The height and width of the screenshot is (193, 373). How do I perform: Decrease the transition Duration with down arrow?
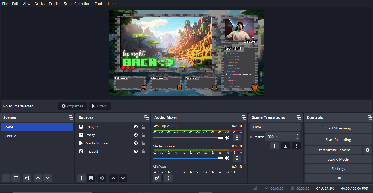tap(297, 138)
